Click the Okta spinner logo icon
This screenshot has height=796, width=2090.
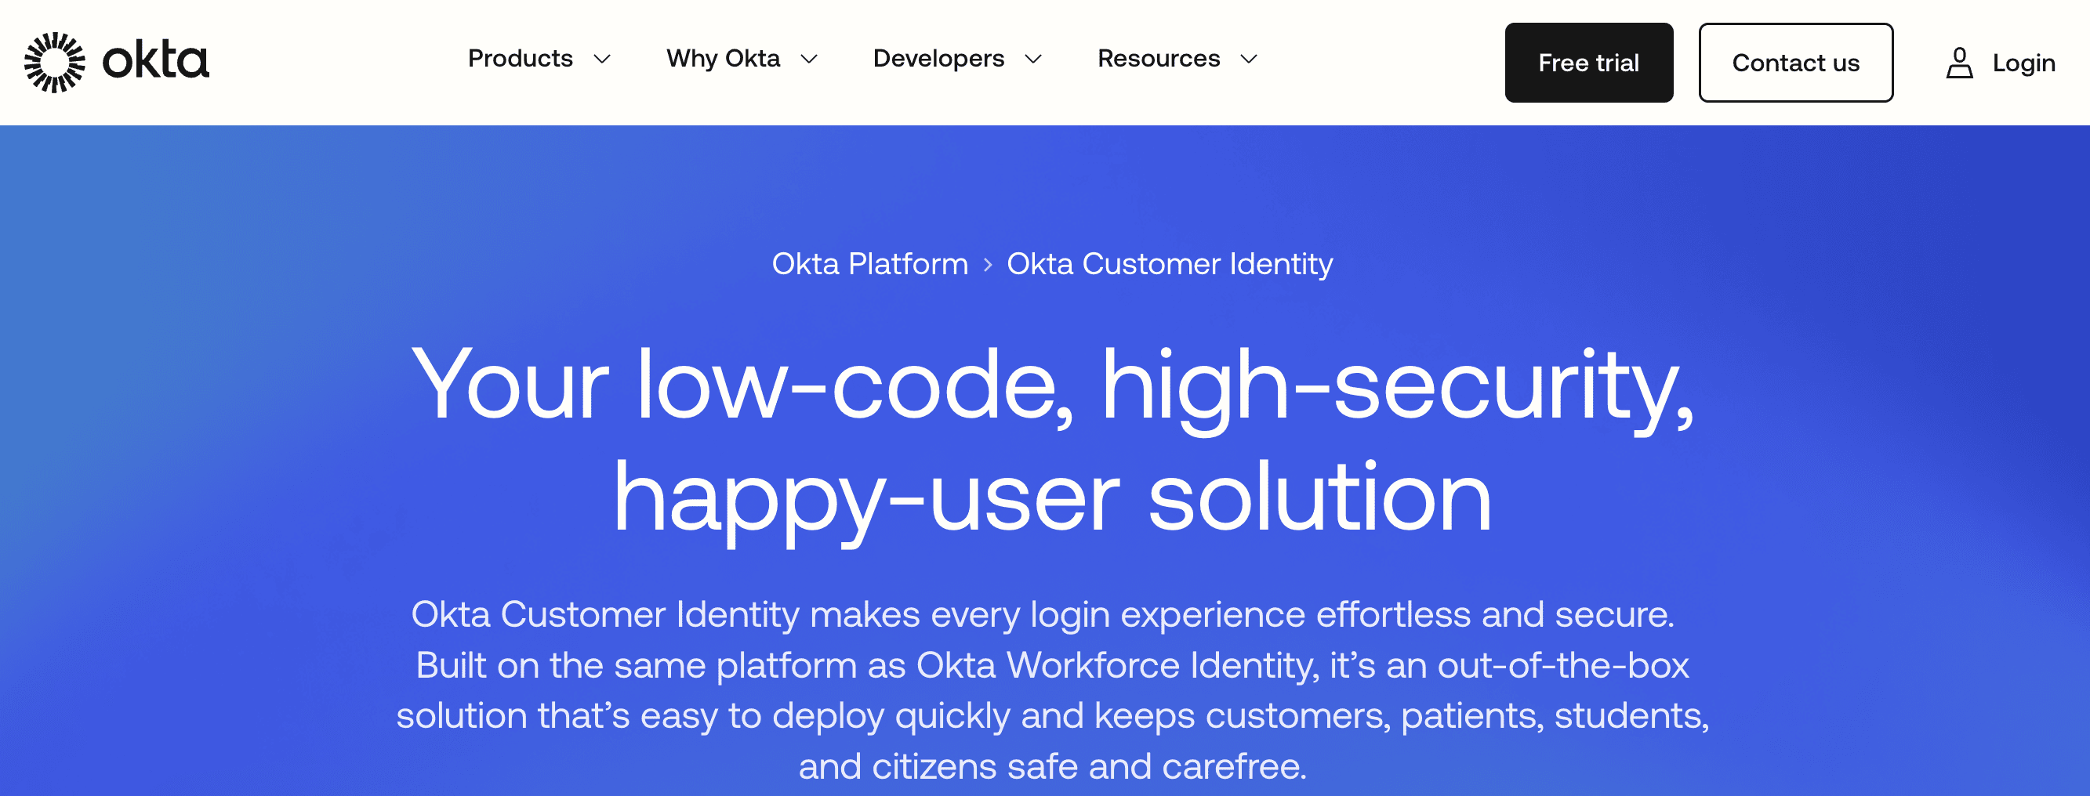click(54, 61)
